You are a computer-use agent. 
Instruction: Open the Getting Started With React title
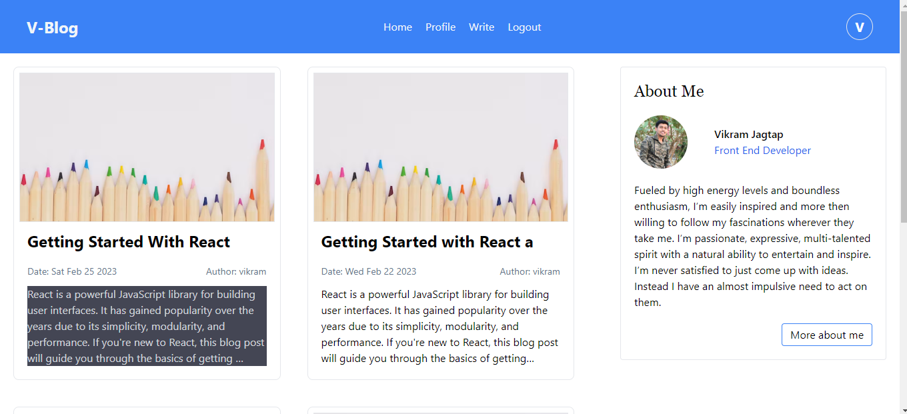click(x=129, y=242)
